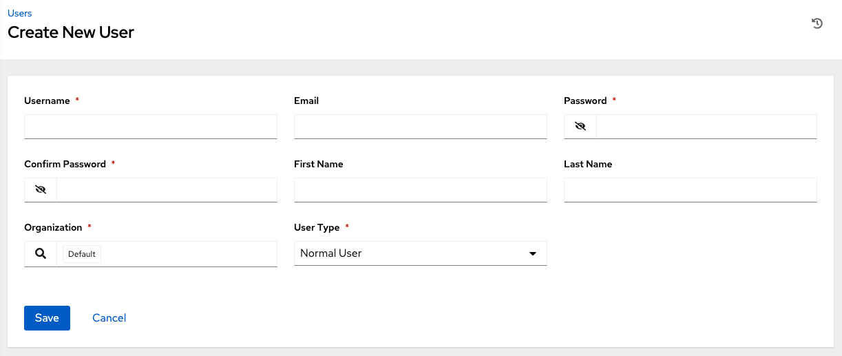Image resolution: width=842 pixels, height=356 pixels.
Task: Click the Organization label text
Action: (x=53, y=227)
